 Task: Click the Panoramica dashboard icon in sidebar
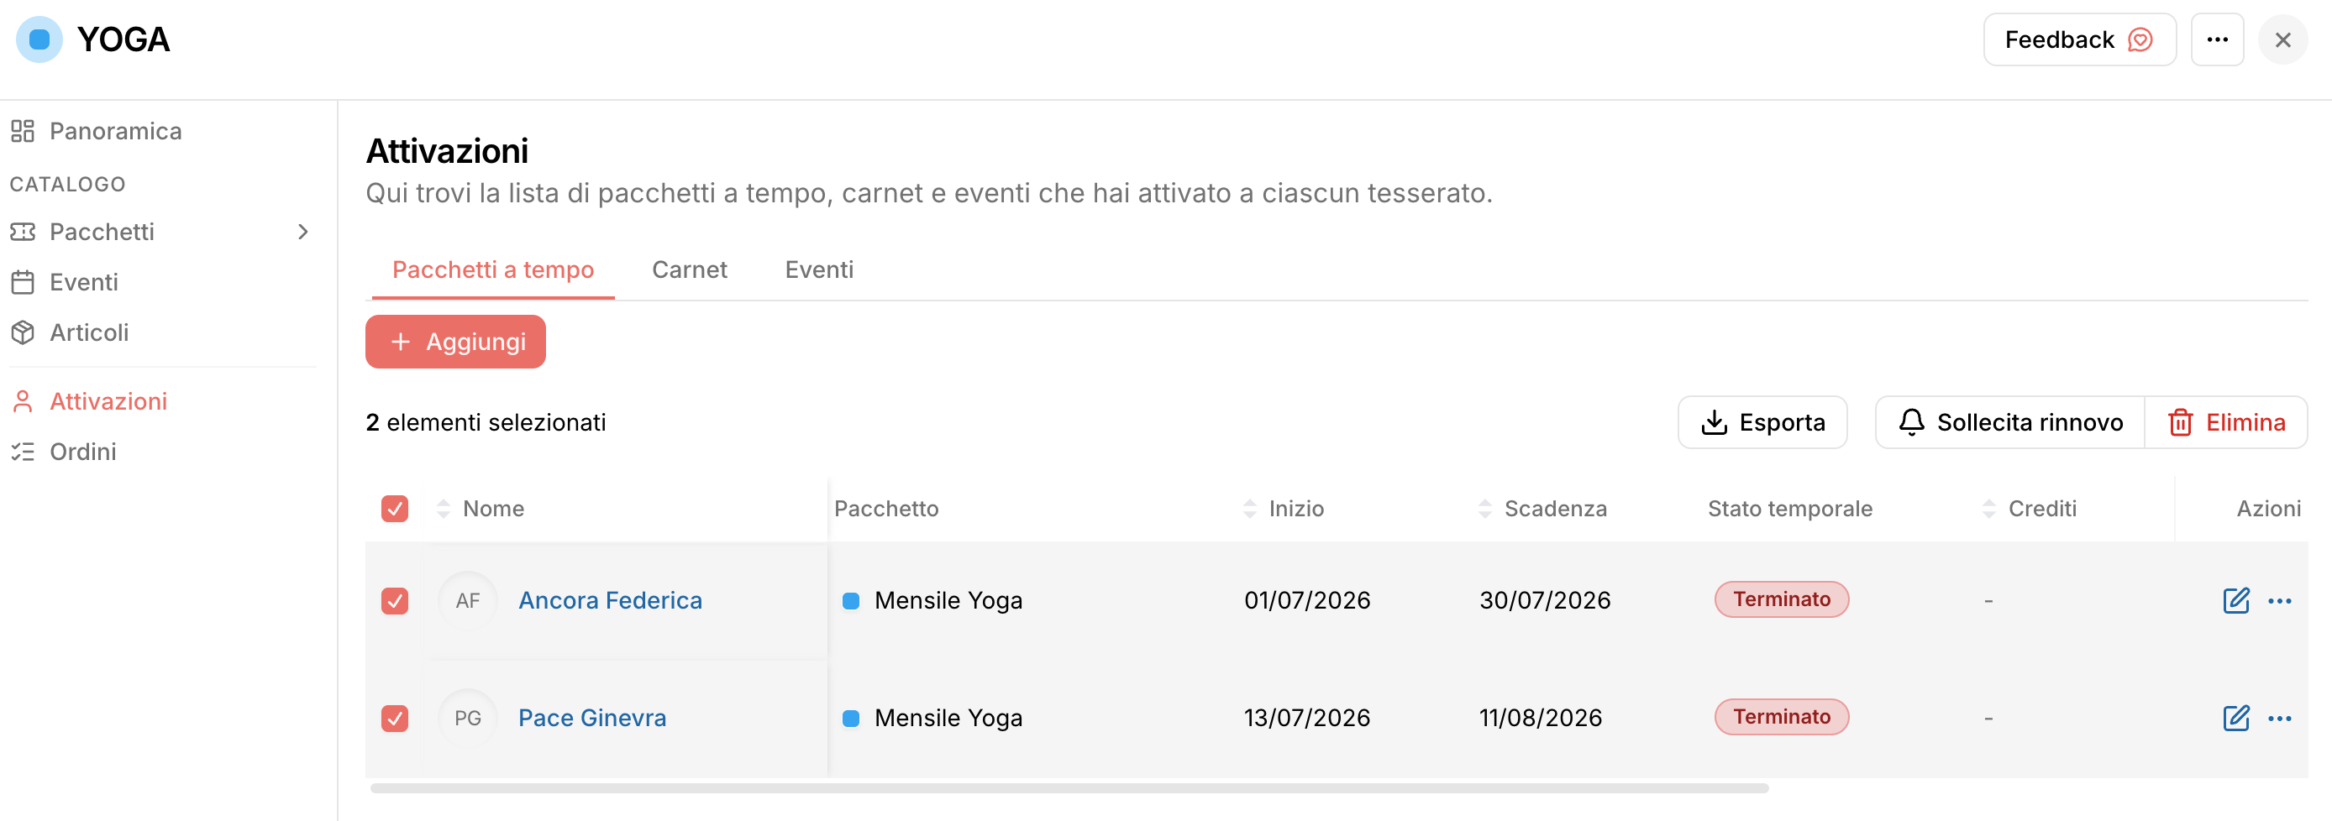coord(23,131)
